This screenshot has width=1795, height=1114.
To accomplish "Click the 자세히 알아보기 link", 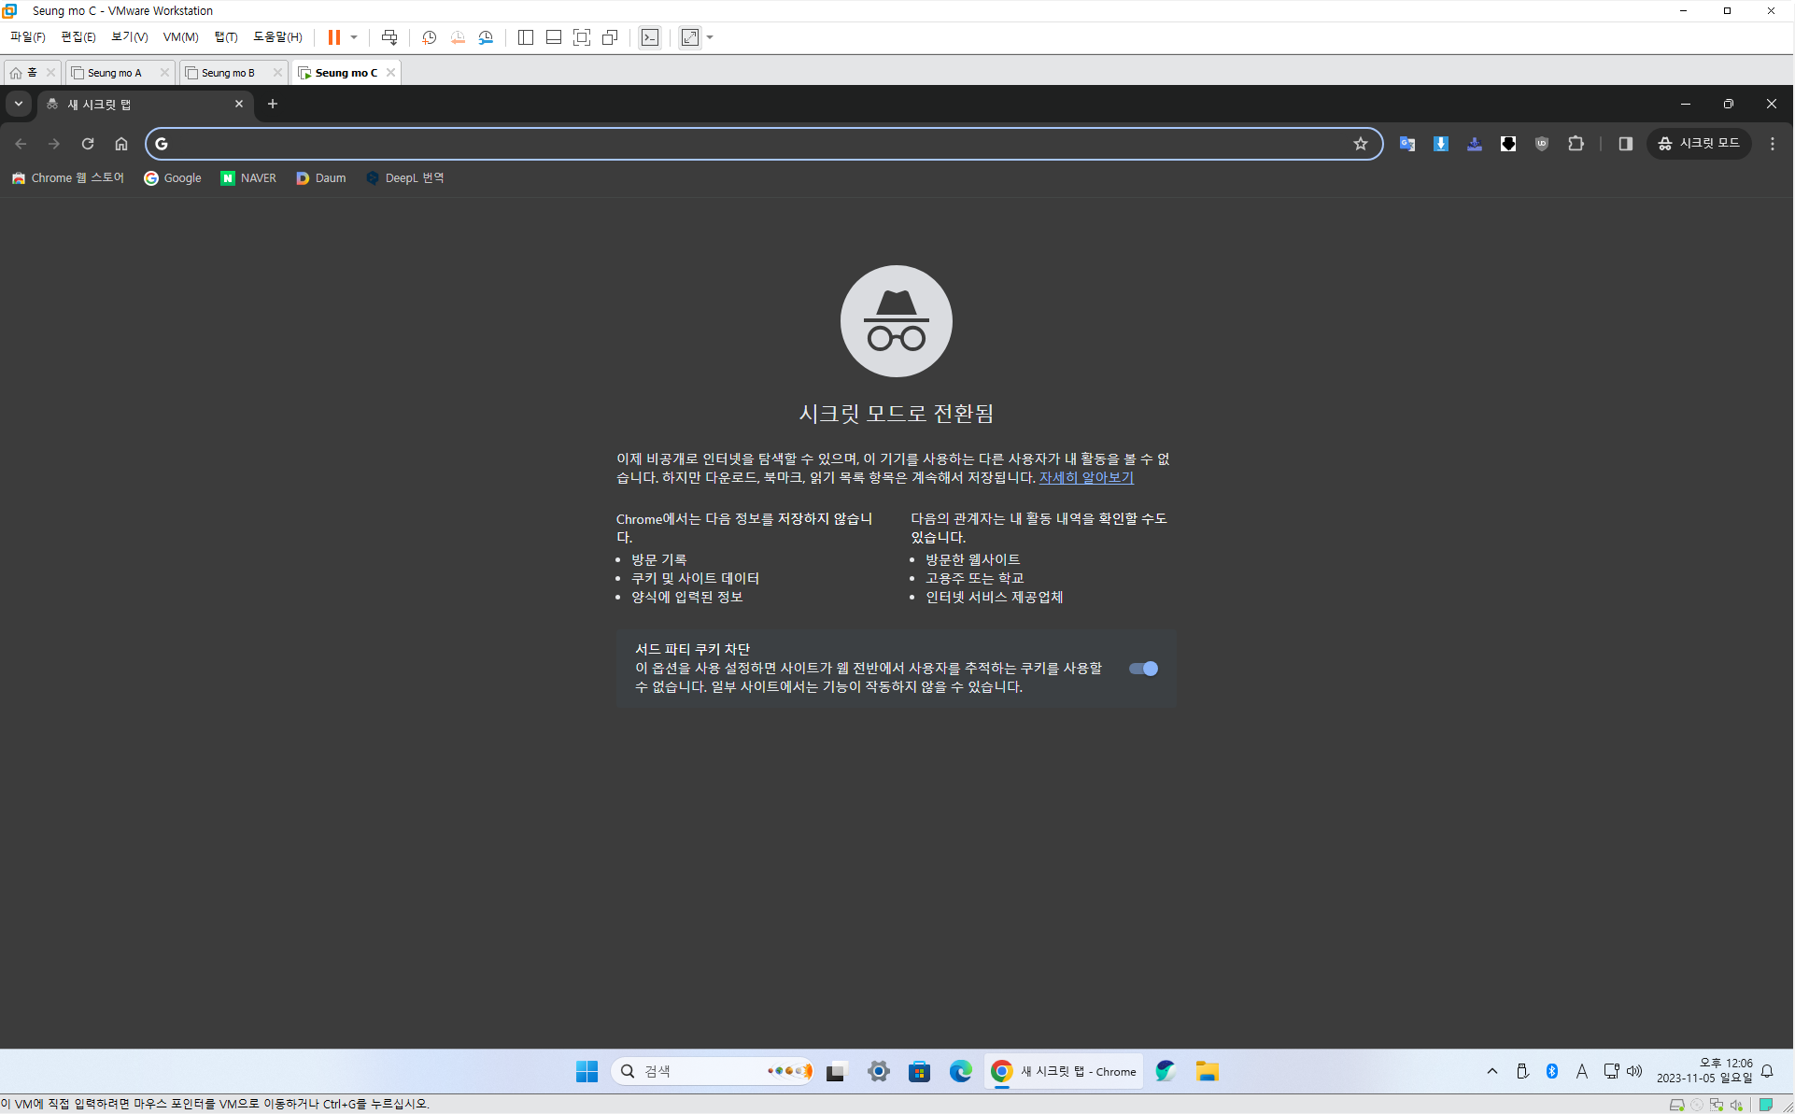I will 1086,478.
